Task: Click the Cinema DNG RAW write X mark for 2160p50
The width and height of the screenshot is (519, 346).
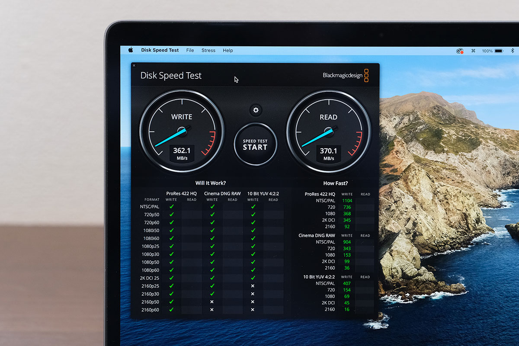Action: click(212, 302)
